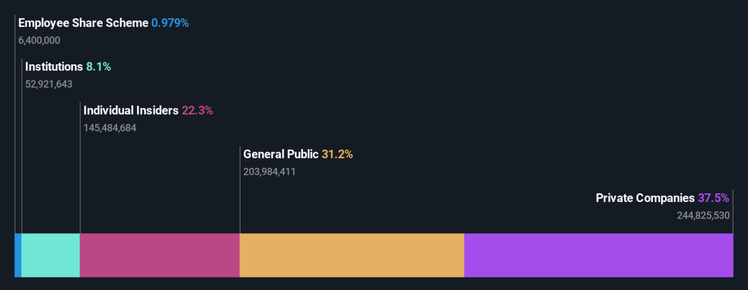Select the orange General Public bar segment
Image resolution: width=748 pixels, height=290 pixels.
[352, 255]
